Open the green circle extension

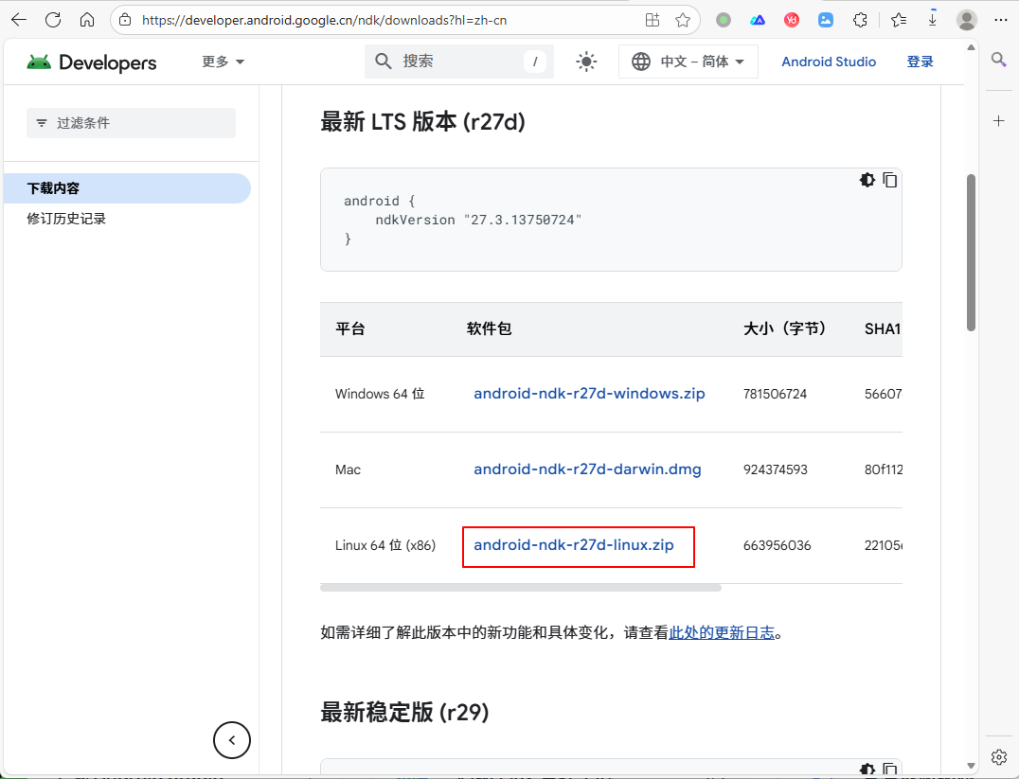(x=724, y=20)
